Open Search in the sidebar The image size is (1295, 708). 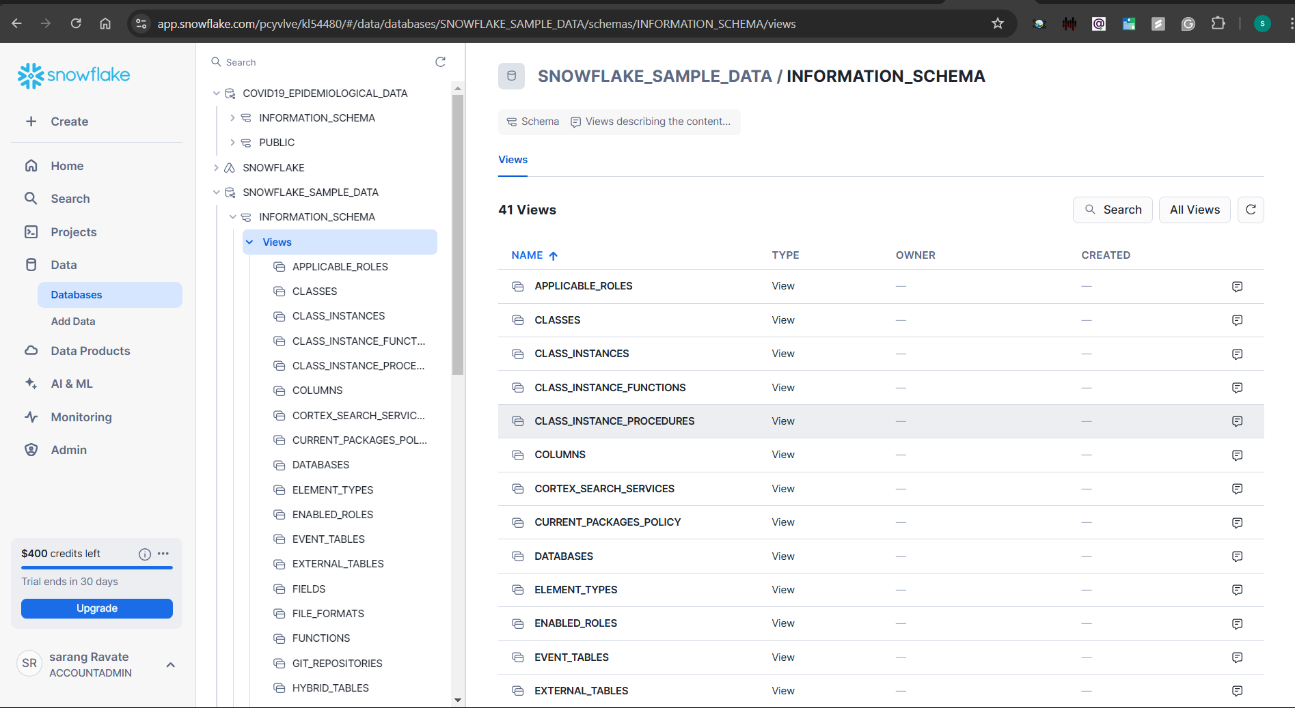[x=70, y=199]
